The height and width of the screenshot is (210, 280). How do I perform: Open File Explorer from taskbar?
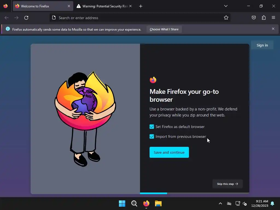click(x=158, y=203)
